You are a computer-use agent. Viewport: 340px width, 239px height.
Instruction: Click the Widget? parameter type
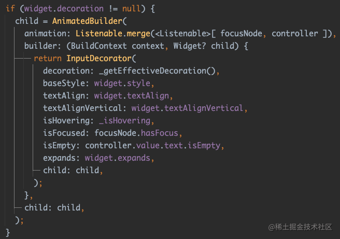pos(190,46)
